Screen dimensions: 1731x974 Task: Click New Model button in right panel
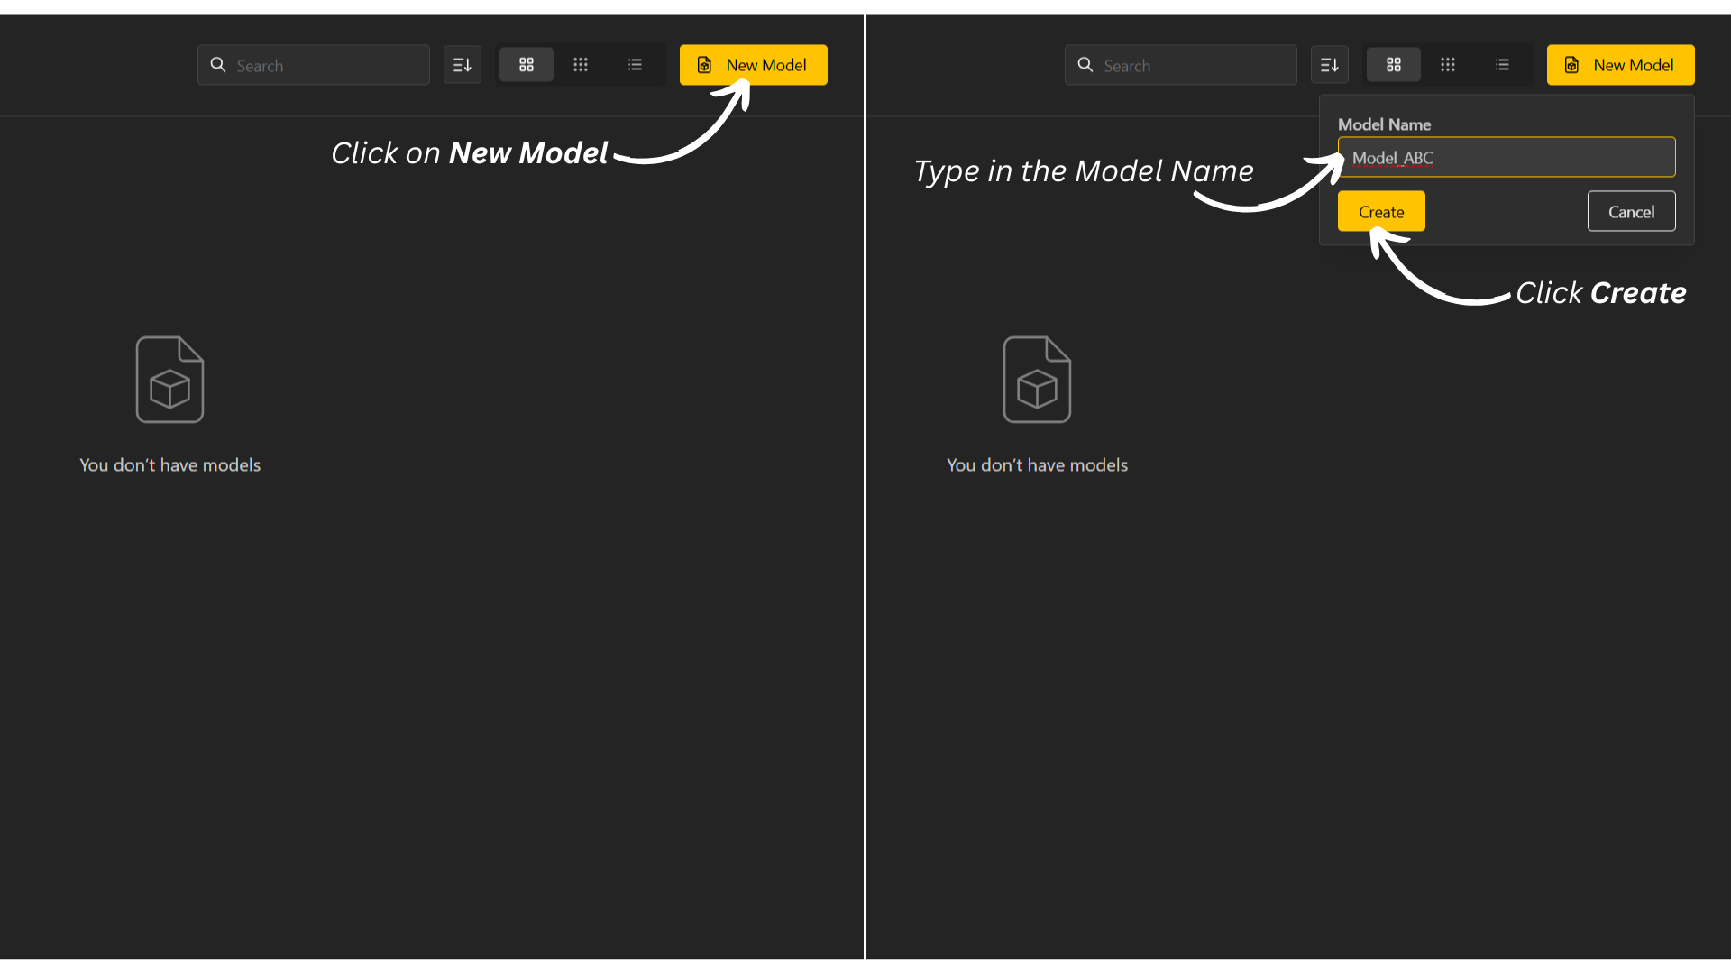1620,65
